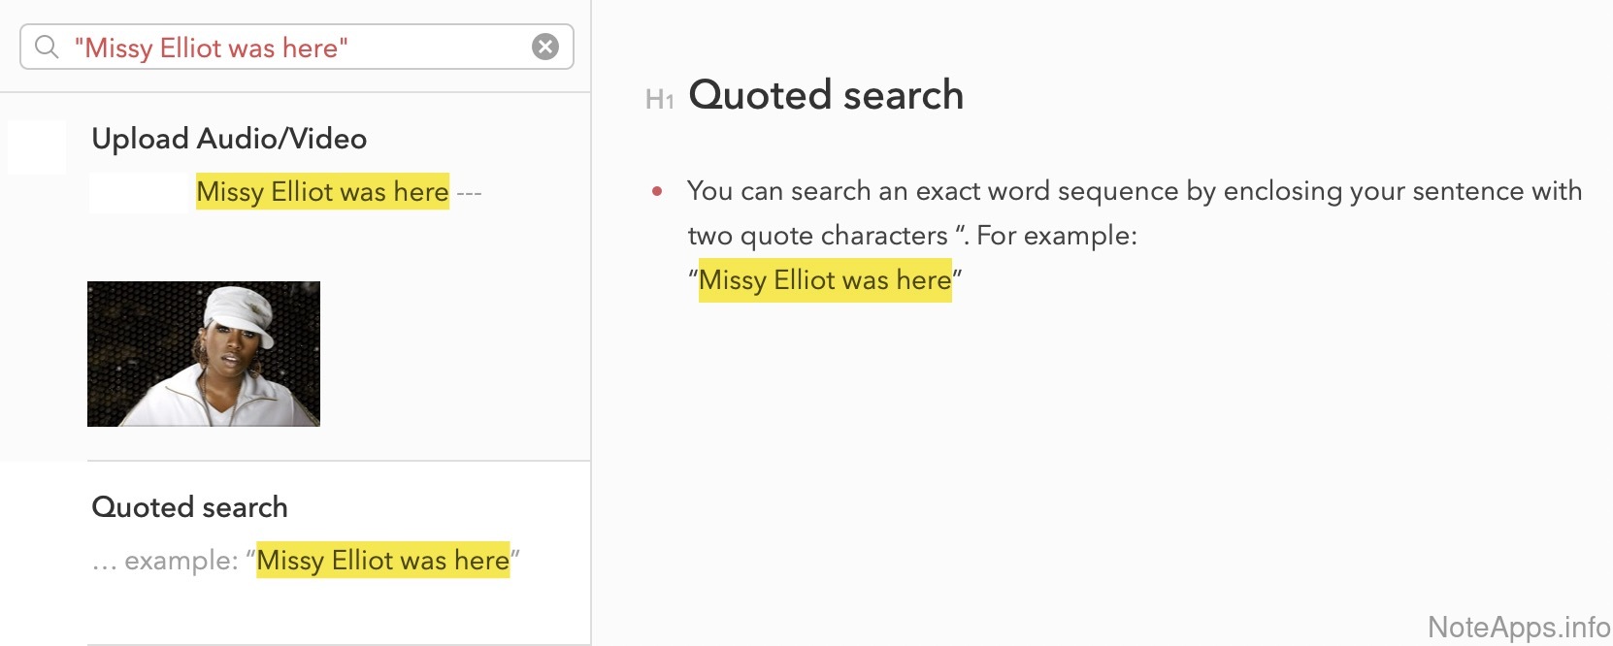Click highlighted "Missy Elliot was here" in the editor
Image resolution: width=1613 pixels, height=646 pixels.
point(825,280)
